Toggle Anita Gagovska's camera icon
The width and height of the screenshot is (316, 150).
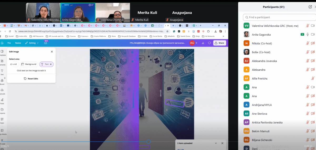point(313,35)
